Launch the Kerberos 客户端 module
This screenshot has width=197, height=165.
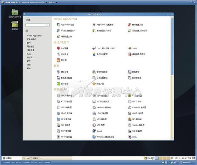tap(101, 107)
